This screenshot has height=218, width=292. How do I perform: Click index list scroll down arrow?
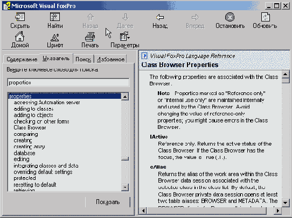pos(125,187)
